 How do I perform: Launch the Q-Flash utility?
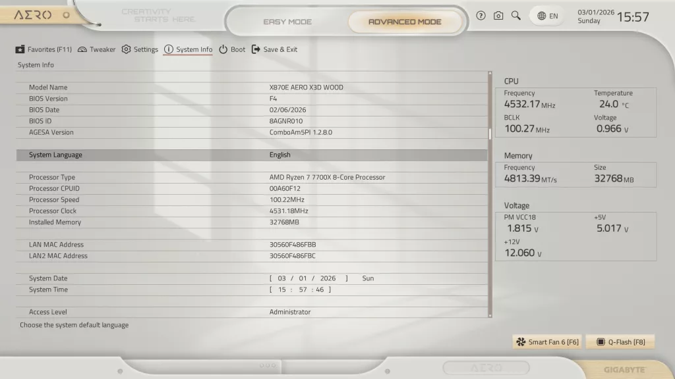[620, 341]
